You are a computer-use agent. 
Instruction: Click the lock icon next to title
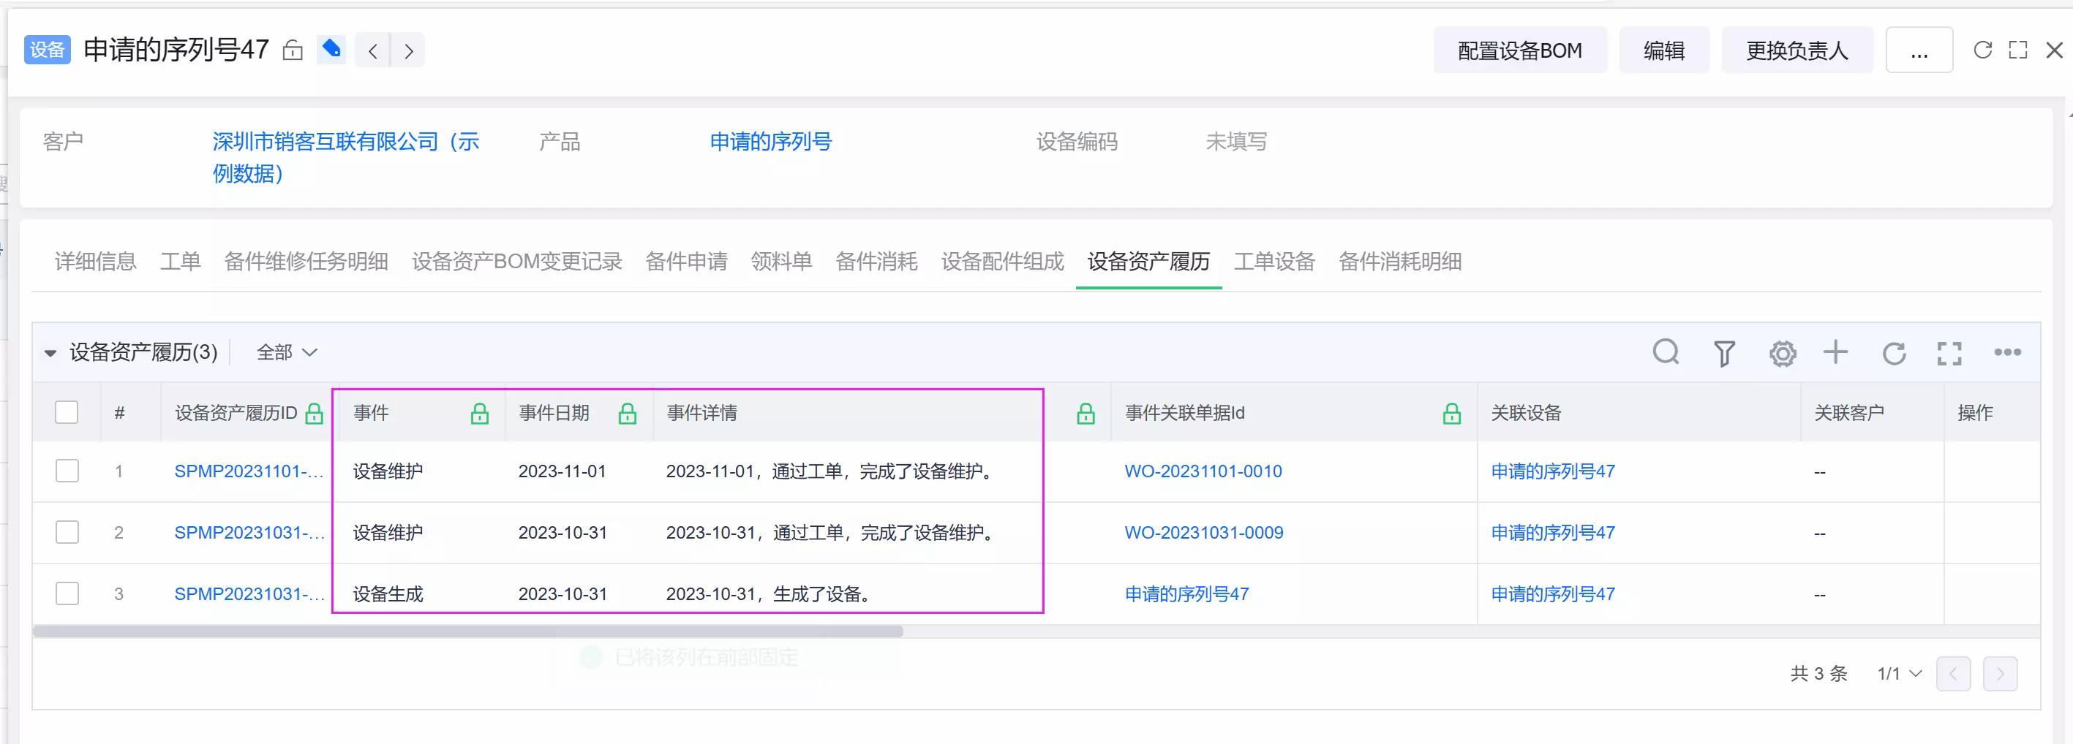(293, 50)
